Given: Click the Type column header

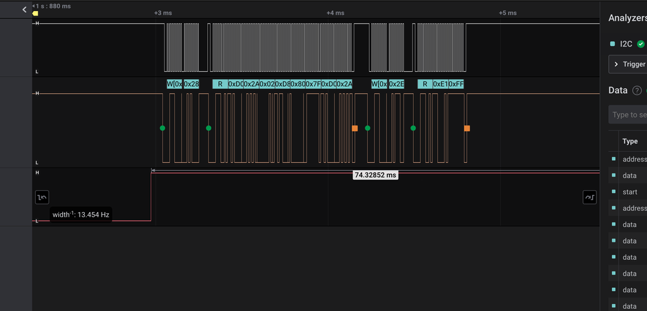Looking at the screenshot, I should coord(630,142).
